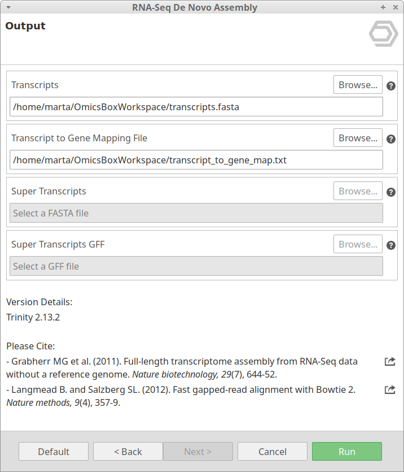View help for Super Transcripts GFF
The height and width of the screenshot is (472, 404).
391,245
